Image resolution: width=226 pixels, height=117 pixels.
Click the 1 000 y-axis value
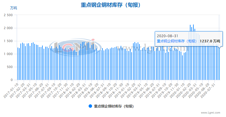click(8, 54)
